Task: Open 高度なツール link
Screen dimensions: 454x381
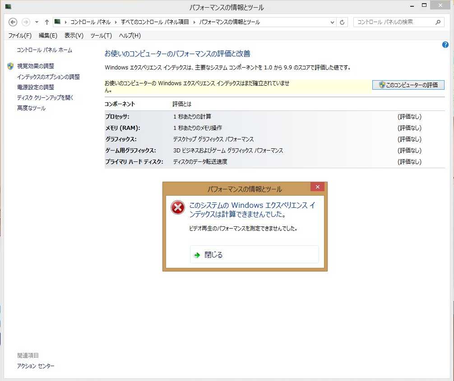Action: pyautogui.click(x=31, y=108)
